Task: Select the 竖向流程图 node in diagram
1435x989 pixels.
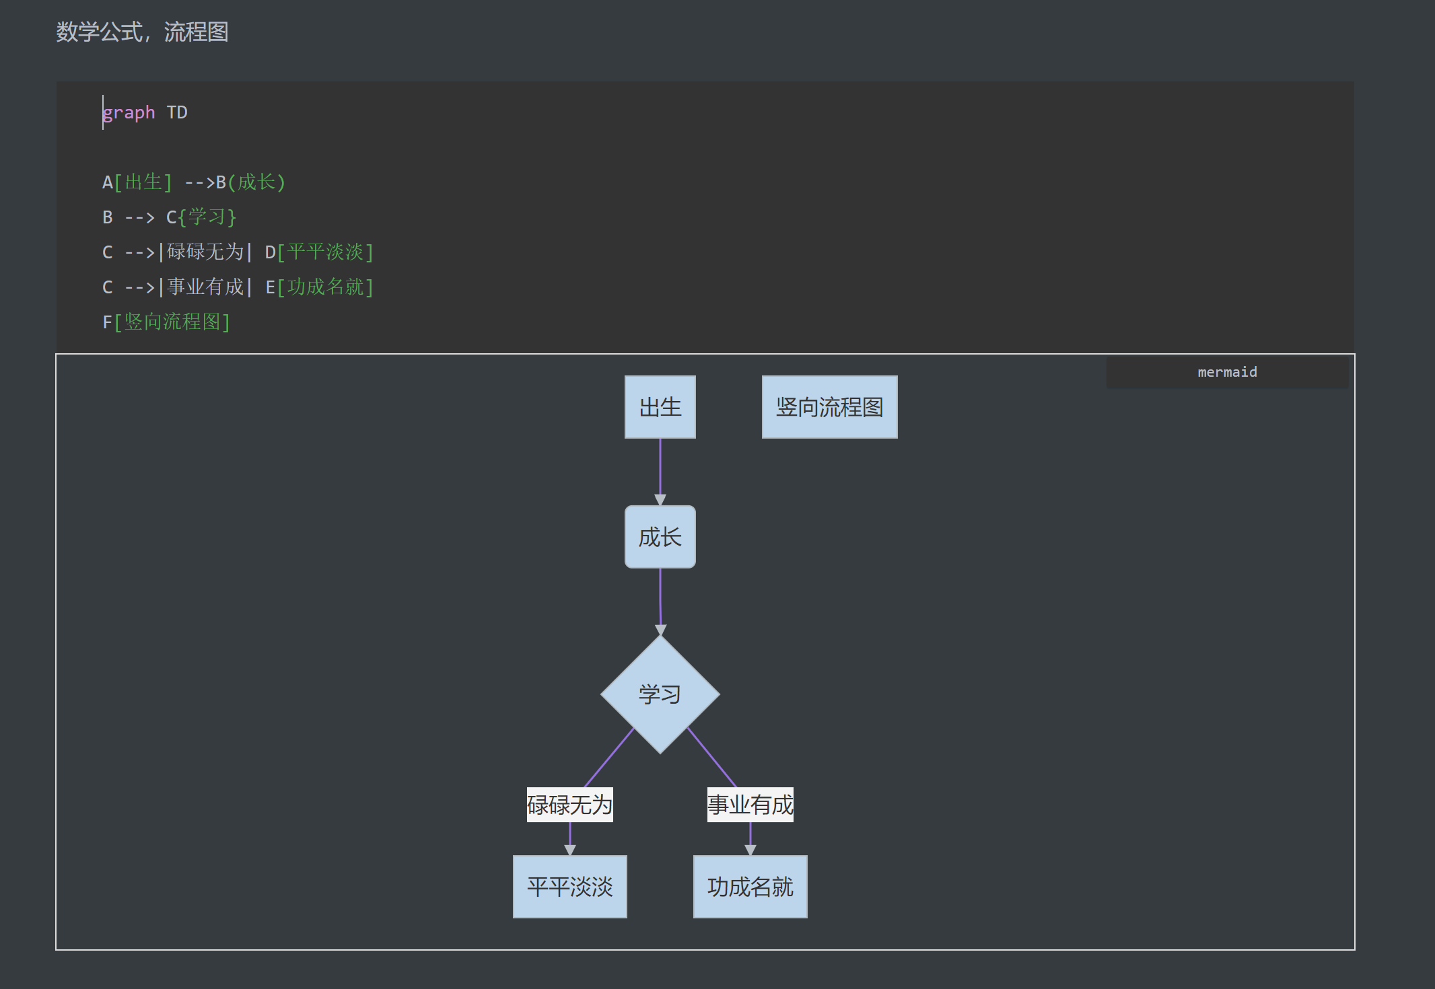Action: click(829, 407)
